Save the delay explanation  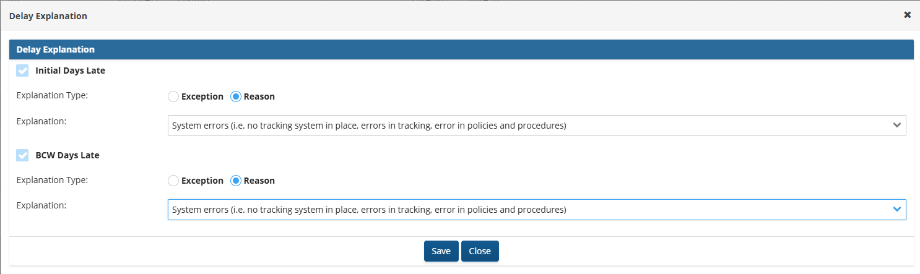(441, 251)
